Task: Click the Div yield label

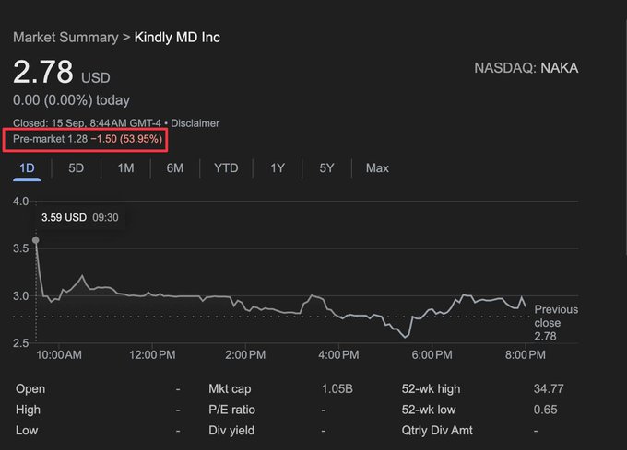Action: [x=231, y=431]
